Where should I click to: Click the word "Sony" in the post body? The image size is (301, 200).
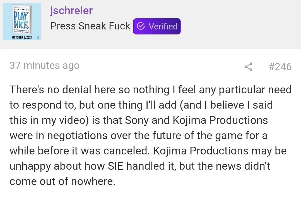136,120
